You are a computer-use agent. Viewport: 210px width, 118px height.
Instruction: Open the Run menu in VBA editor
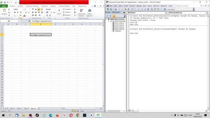[x=145, y=6]
